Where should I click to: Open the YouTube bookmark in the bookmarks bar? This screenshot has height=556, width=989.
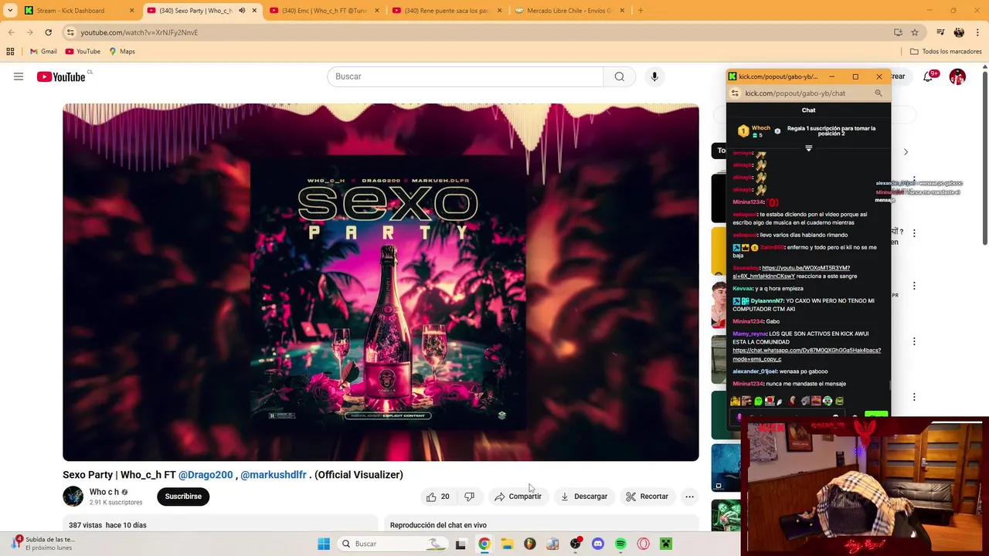coord(83,52)
